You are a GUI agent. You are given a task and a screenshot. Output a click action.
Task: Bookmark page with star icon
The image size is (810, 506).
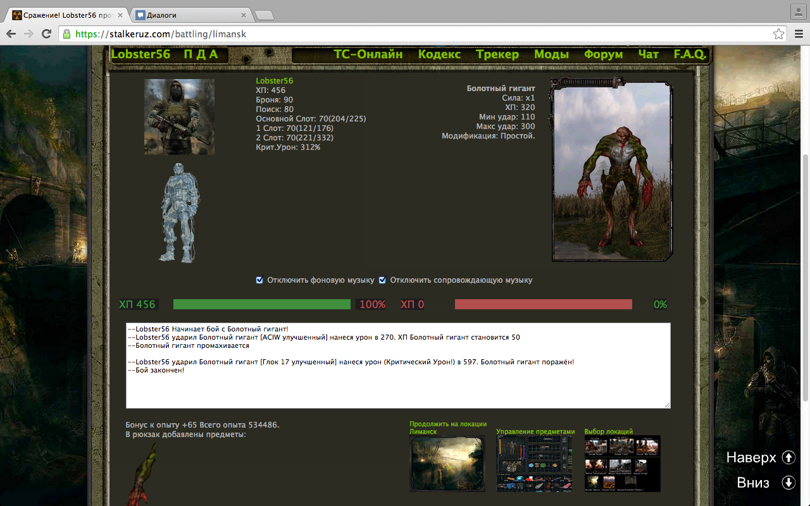point(778,34)
